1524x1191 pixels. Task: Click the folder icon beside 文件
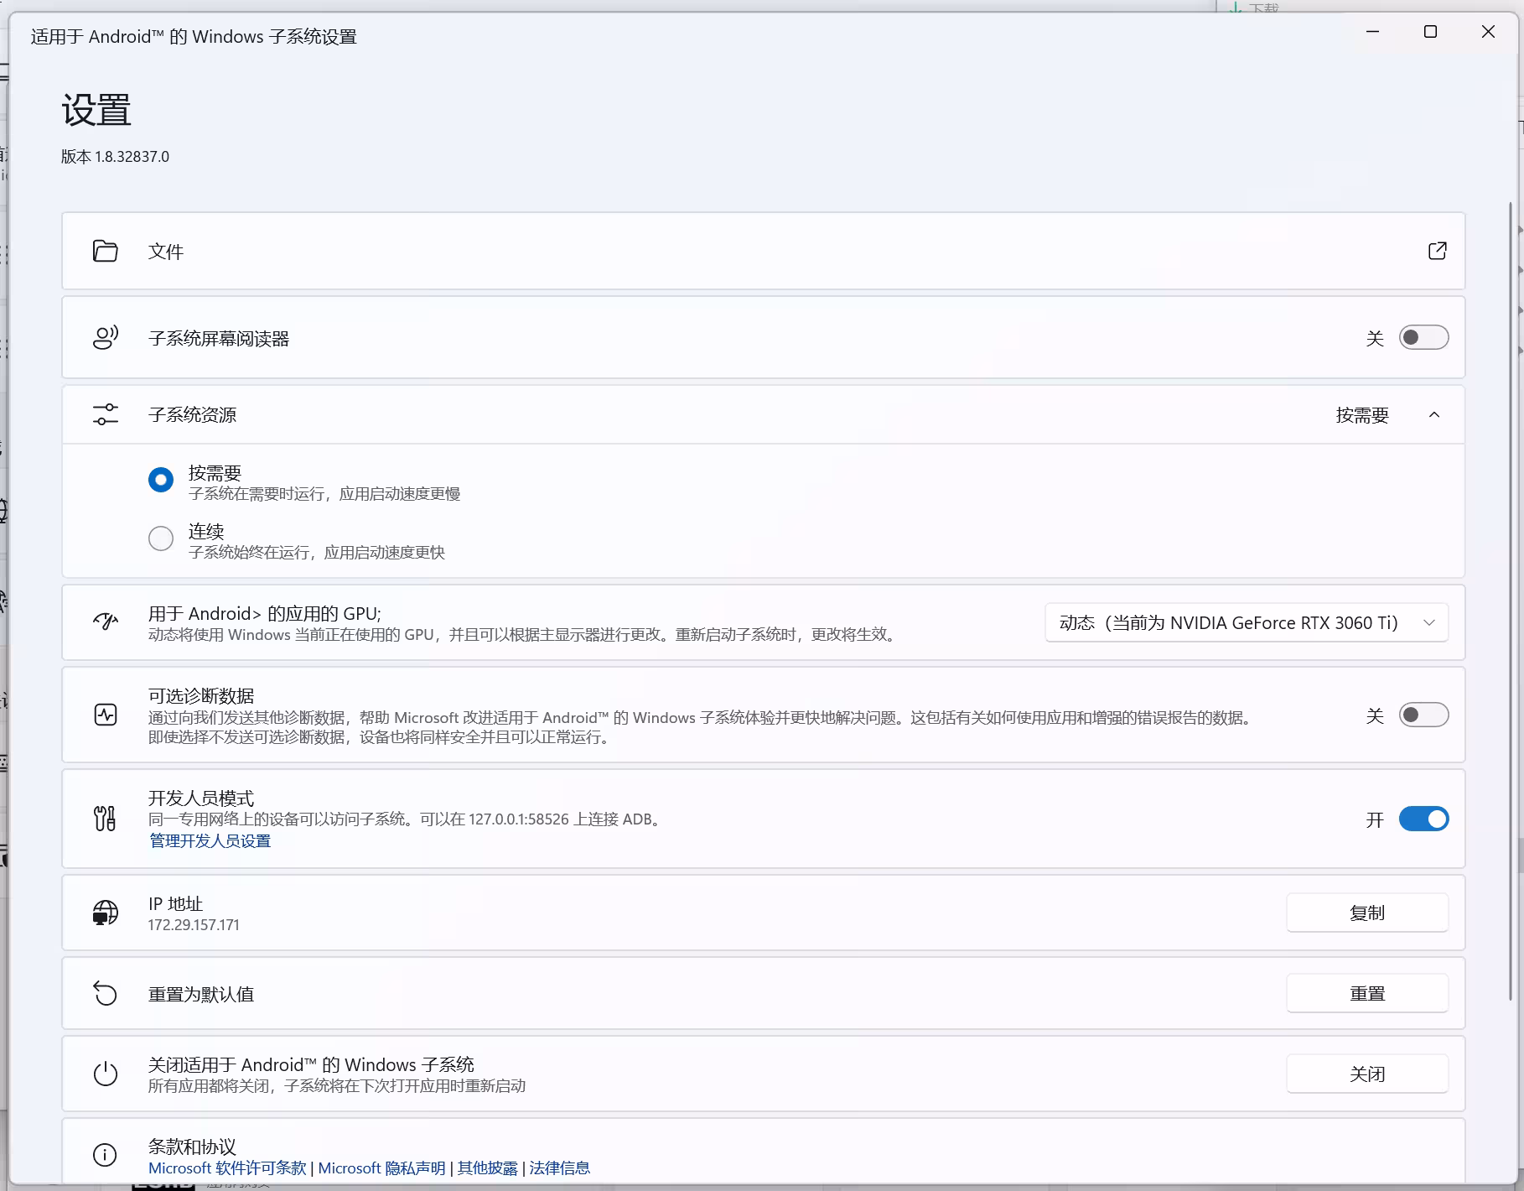click(x=105, y=251)
